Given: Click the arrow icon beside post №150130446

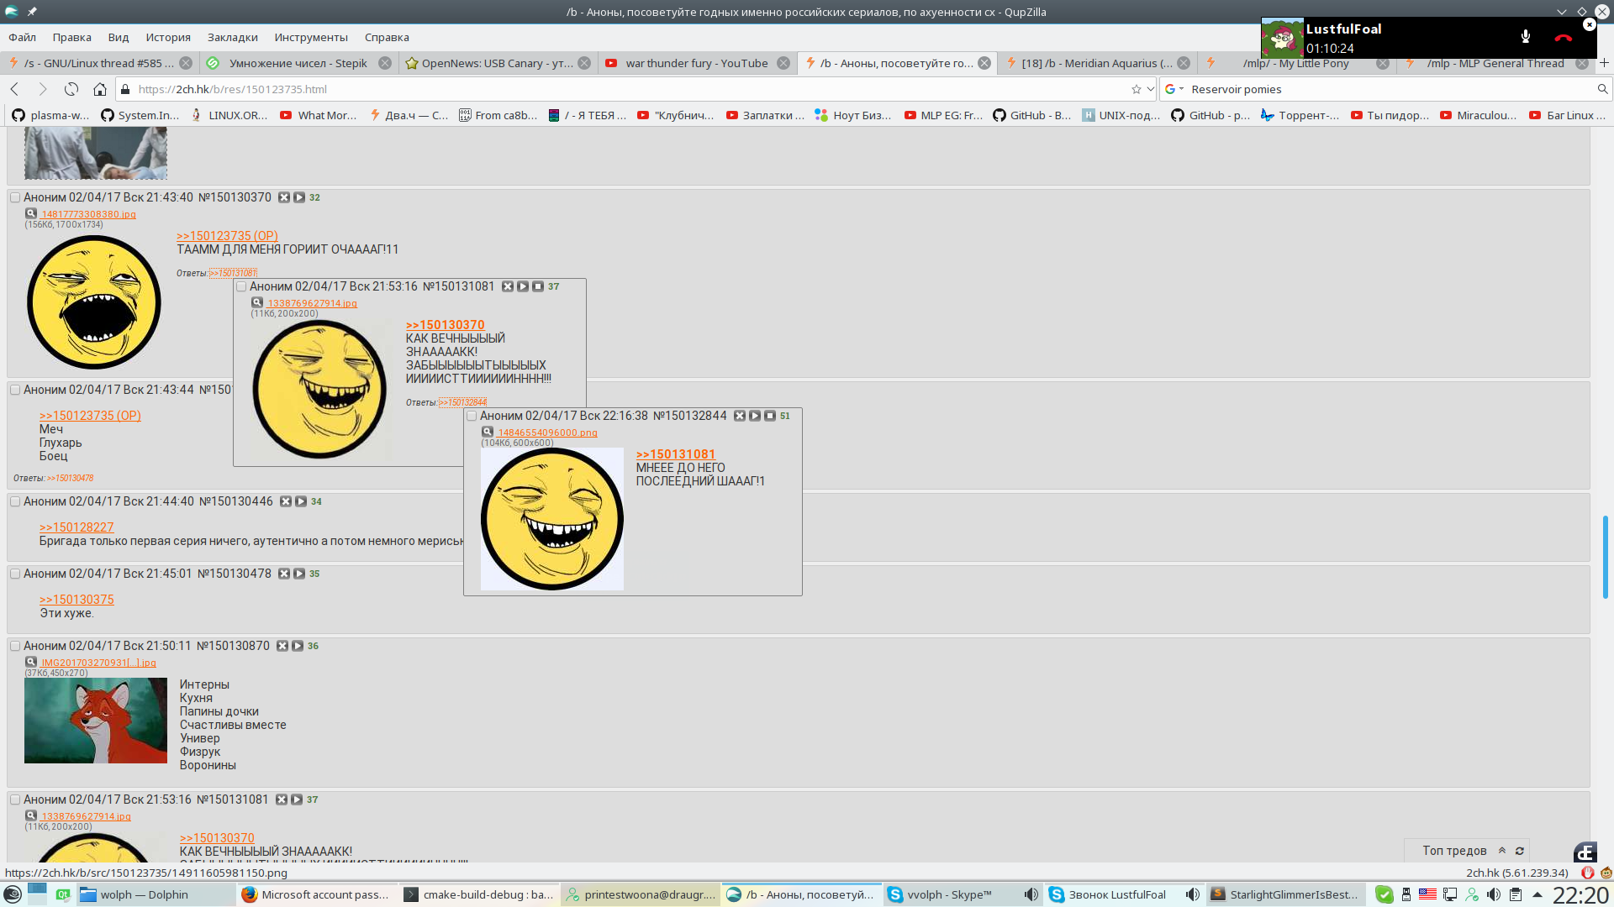Looking at the screenshot, I should (301, 501).
